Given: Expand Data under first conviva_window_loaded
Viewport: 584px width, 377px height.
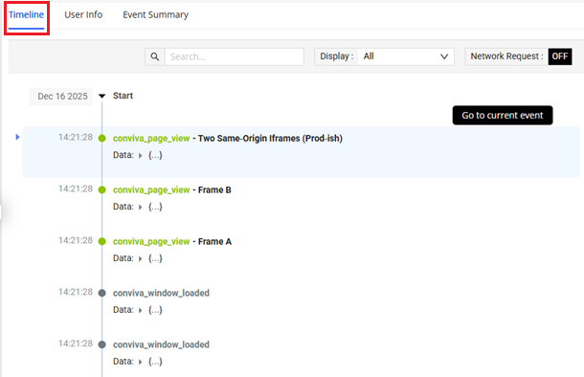Looking at the screenshot, I should pyautogui.click(x=141, y=310).
